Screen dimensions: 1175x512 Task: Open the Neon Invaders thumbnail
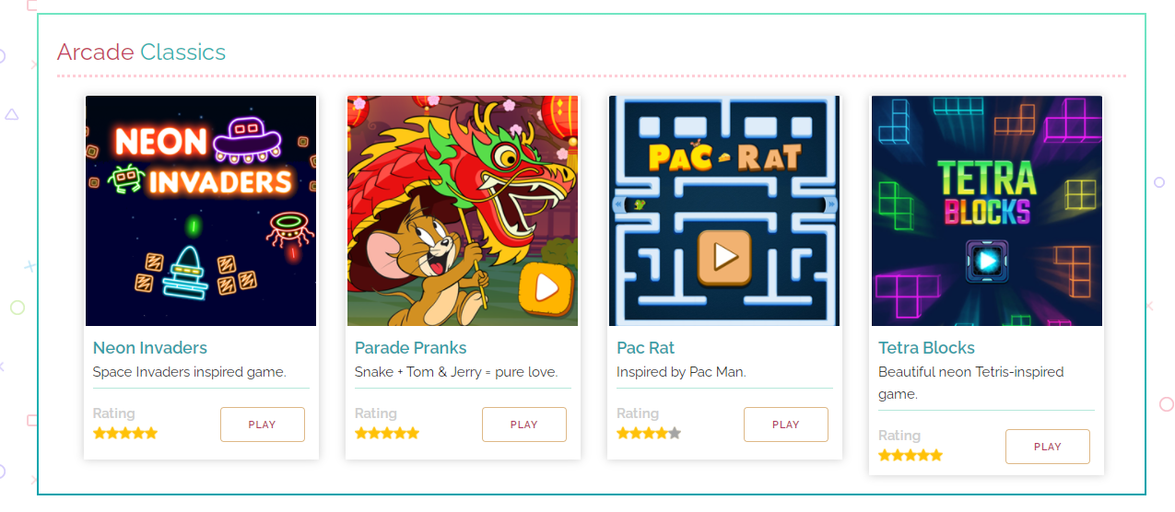[x=201, y=211]
